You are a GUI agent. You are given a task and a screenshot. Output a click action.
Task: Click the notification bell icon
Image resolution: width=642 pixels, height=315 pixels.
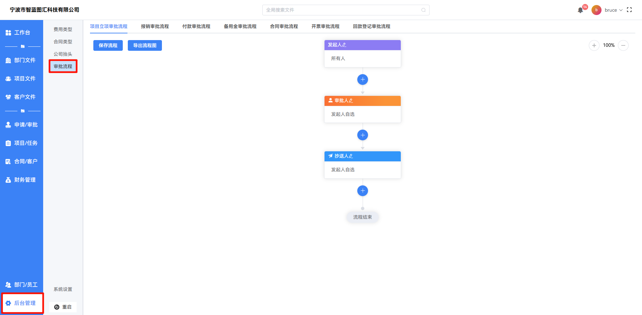pos(580,10)
